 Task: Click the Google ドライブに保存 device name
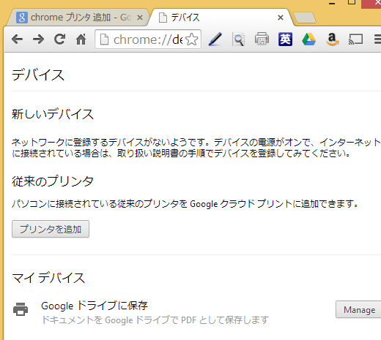(95, 306)
